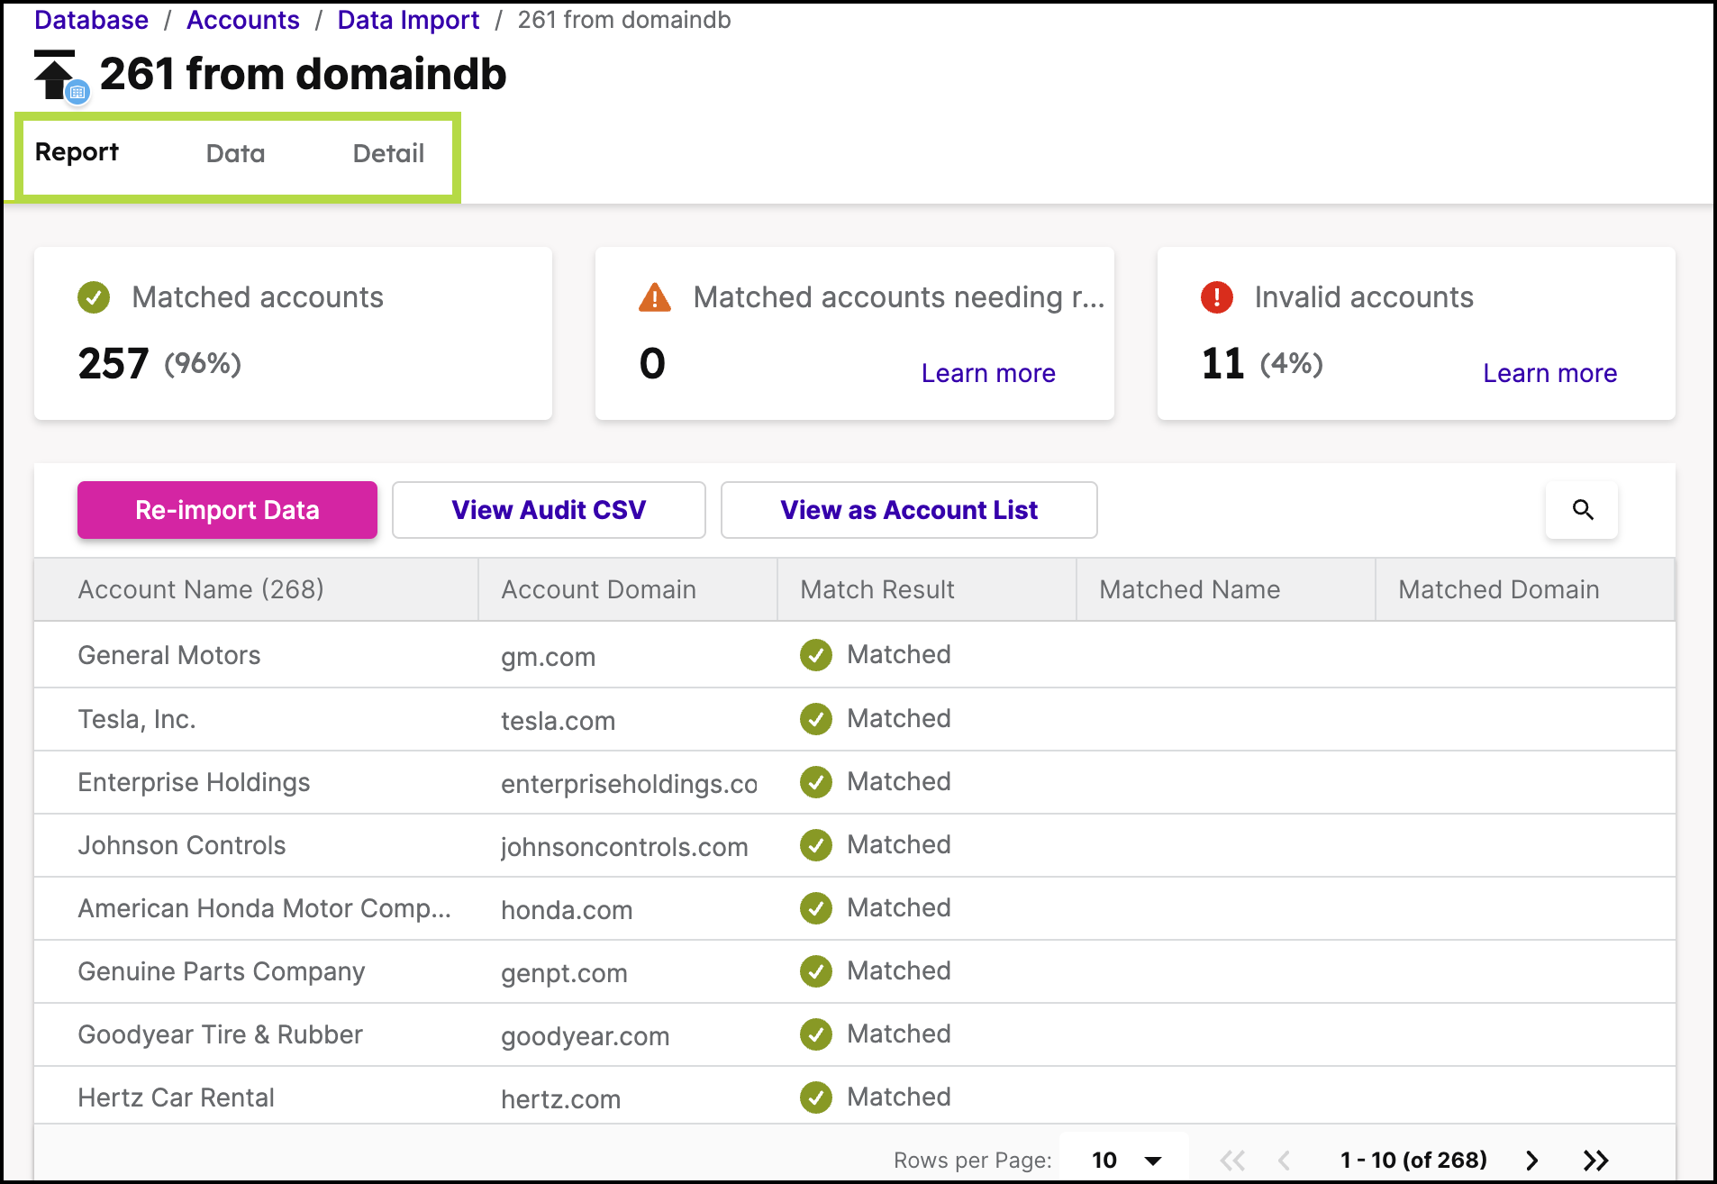Select American Honda Motor Comp... account name
Viewport: 1717px width, 1184px height.
[x=265, y=908]
